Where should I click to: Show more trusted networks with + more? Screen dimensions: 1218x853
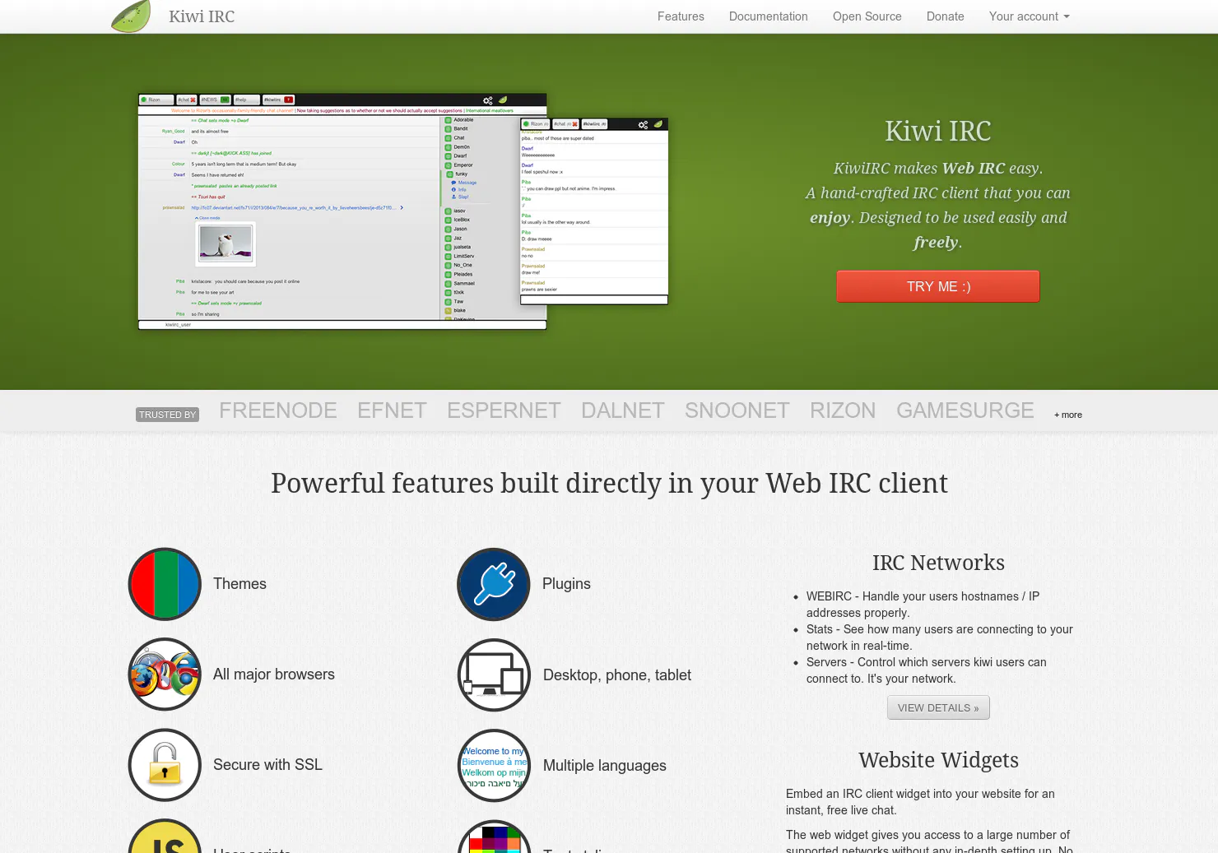click(1068, 415)
